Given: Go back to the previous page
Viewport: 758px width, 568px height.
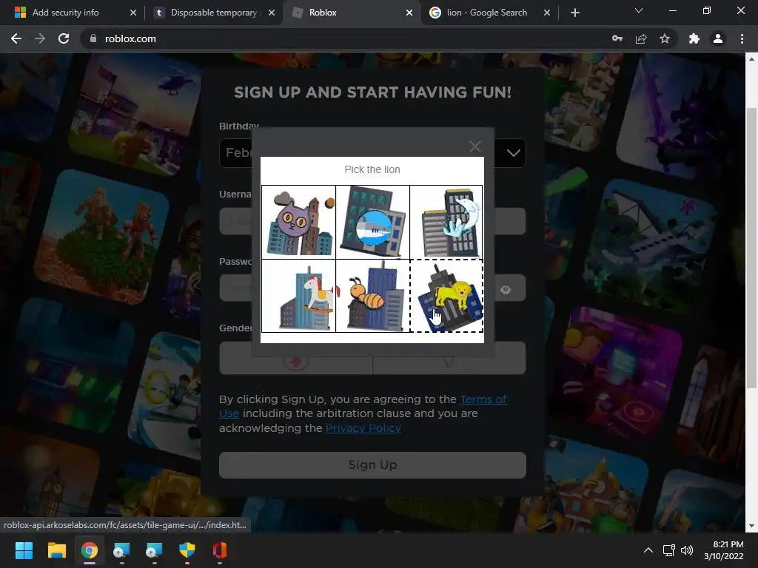Looking at the screenshot, I should [x=16, y=38].
